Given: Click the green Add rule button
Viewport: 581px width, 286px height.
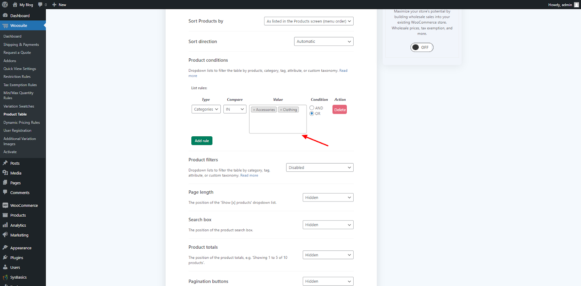Looking at the screenshot, I should pos(202,141).
